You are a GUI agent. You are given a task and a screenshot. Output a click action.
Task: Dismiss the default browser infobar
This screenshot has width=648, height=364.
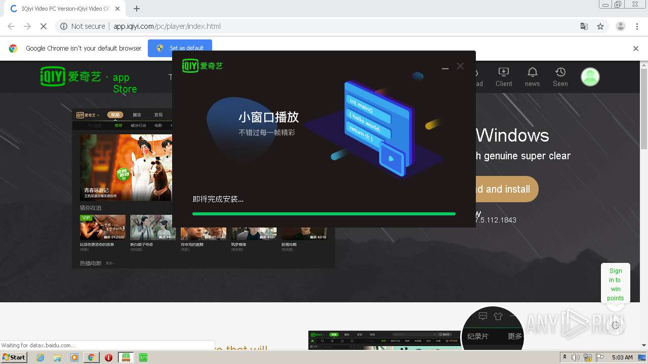636,49
